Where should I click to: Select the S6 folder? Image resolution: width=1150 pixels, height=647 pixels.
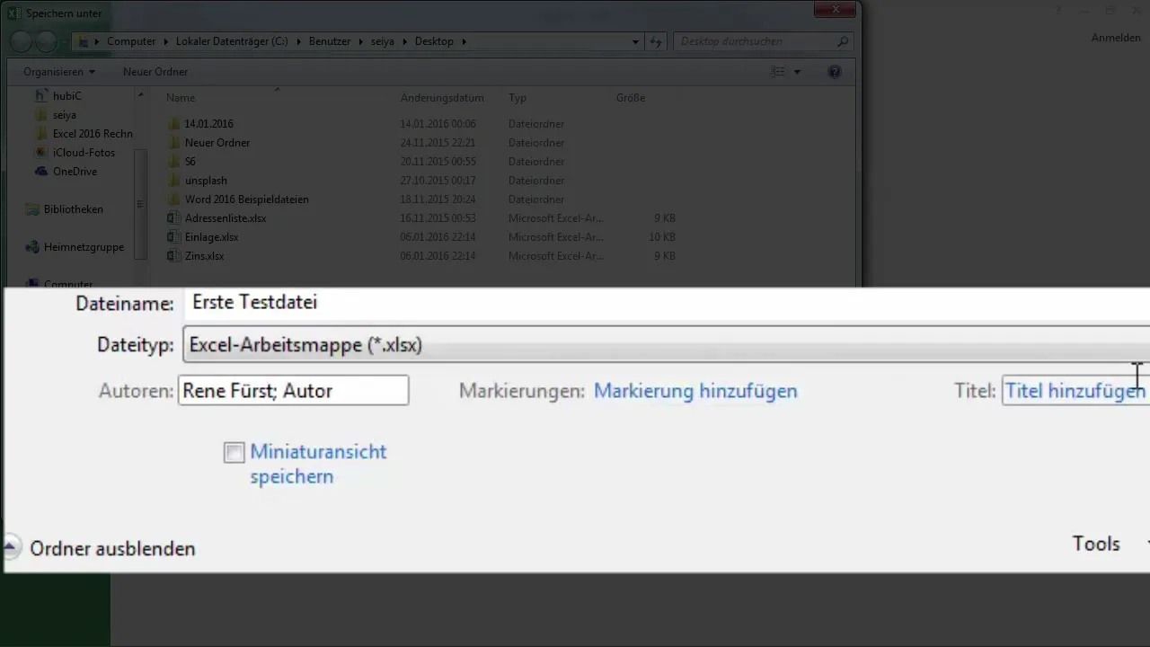[190, 162]
